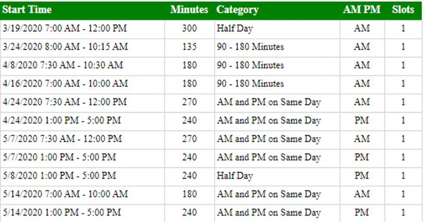Select 4/24/2020 1:00 PM - 5:00 PM slot
This screenshot has width=424, height=222.
[x=61, y=120]
